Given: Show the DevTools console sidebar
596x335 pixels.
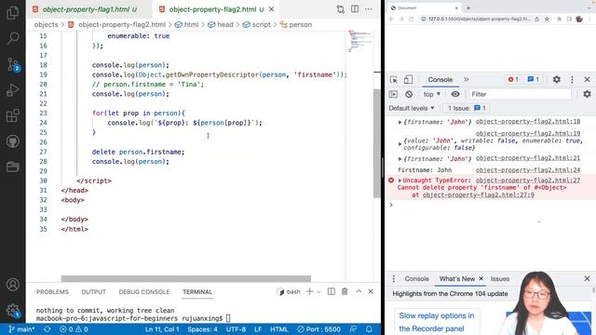Looking at the screenshot, I should [x=393, y=94].
